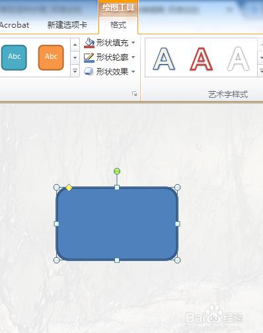Select the blue outlined WordArt A style
Viewport: 263px width, 333px height.
tap(164, 59)
